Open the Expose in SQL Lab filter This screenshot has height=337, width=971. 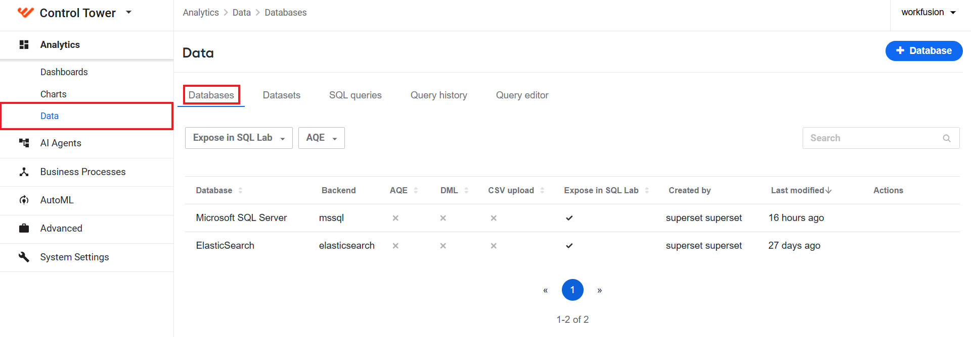click(x=239, y=138)
